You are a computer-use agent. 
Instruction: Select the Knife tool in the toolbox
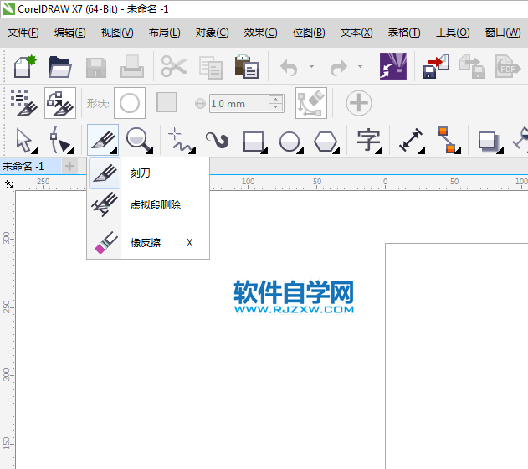tap(103, 140)
